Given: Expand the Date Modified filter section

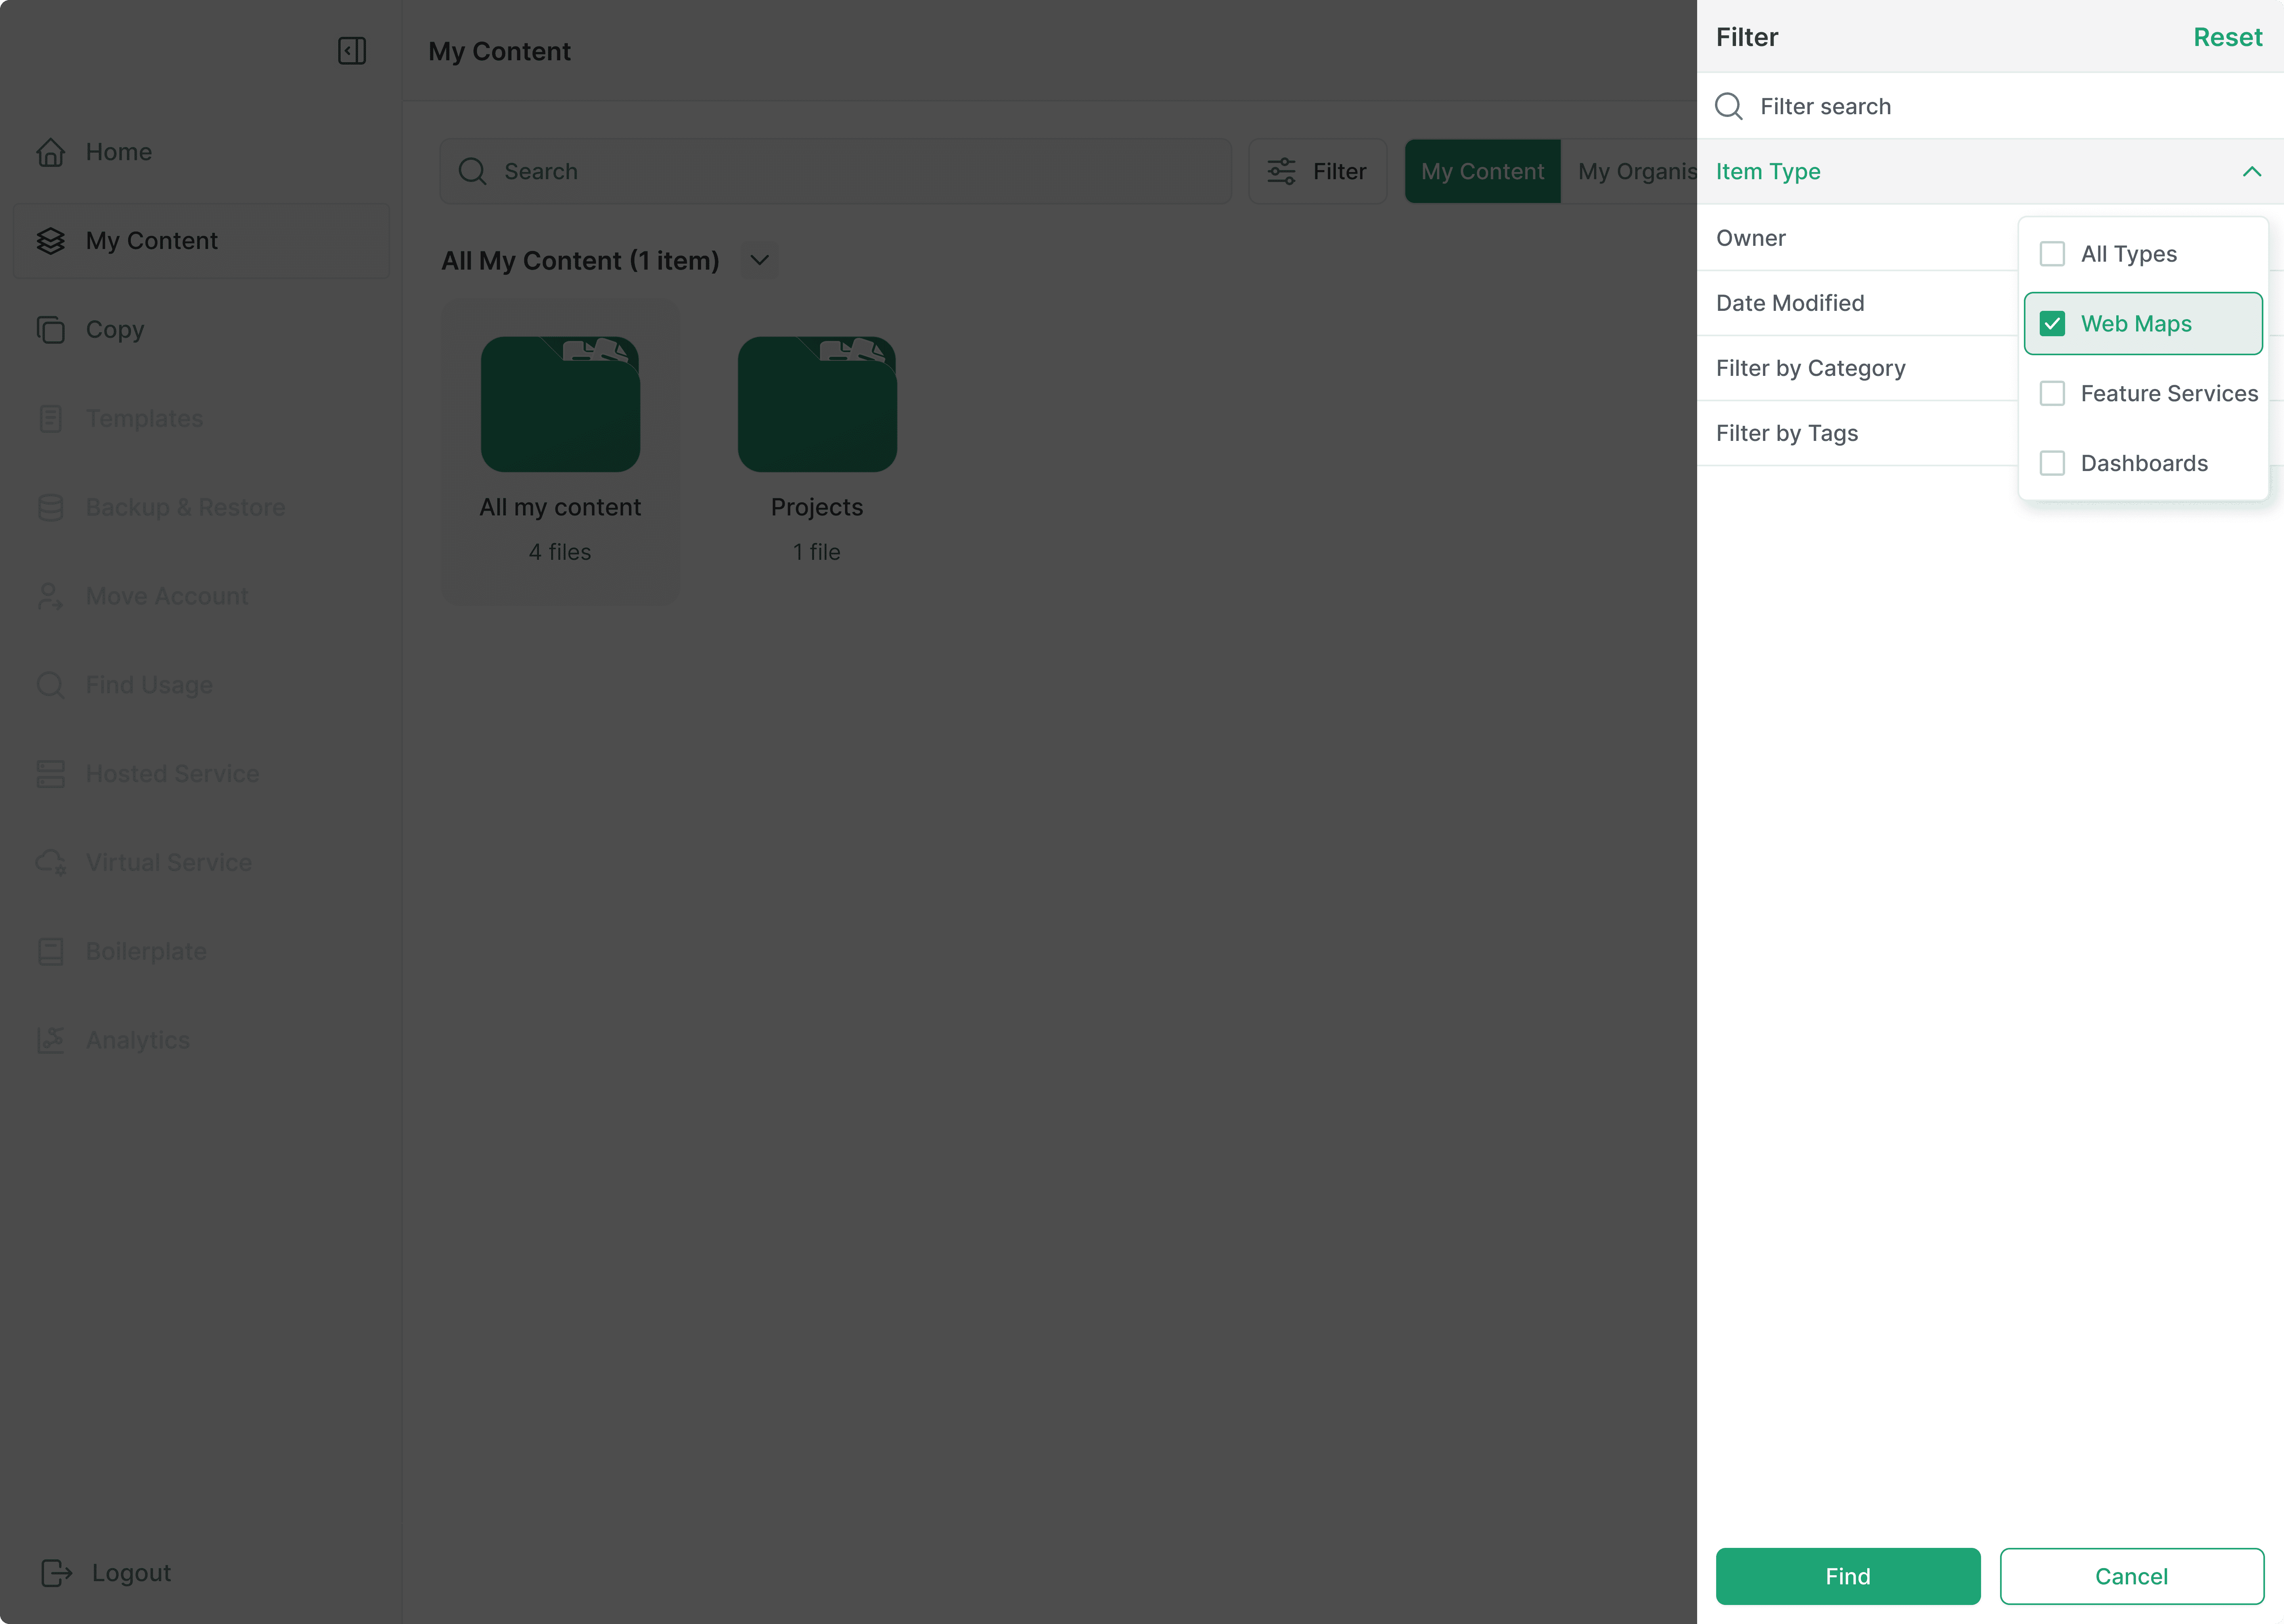Looking at the screenshot, I should point(1790,303).
